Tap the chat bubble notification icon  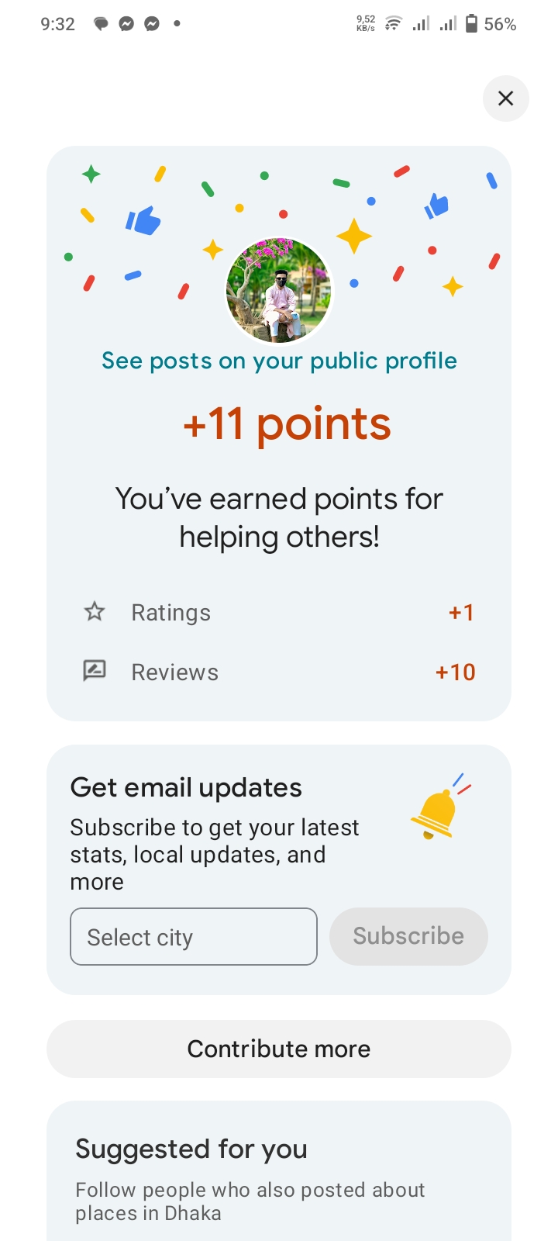coord(101,24)
